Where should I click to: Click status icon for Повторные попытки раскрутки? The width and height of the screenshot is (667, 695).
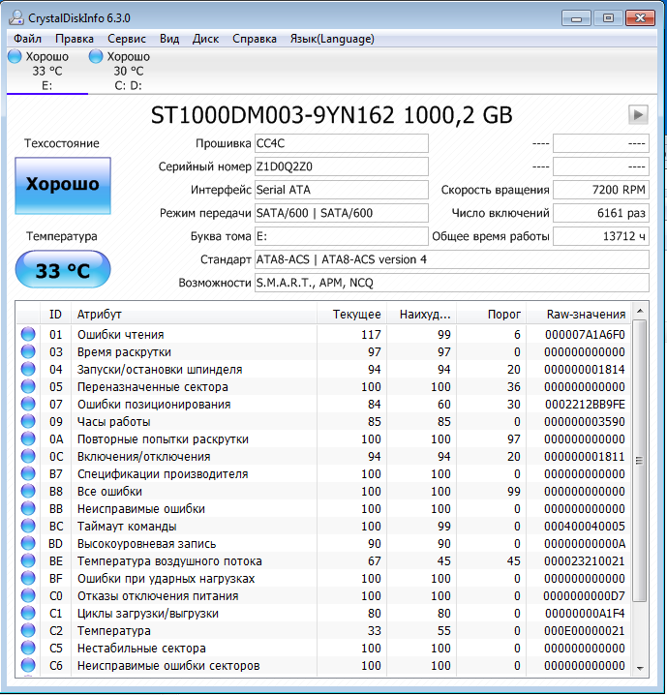click(28, 438)
